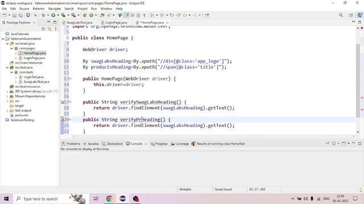Open Package Explorer View Menu dots
The height and width of the screenshot is (204, 364).
(56, 29)
